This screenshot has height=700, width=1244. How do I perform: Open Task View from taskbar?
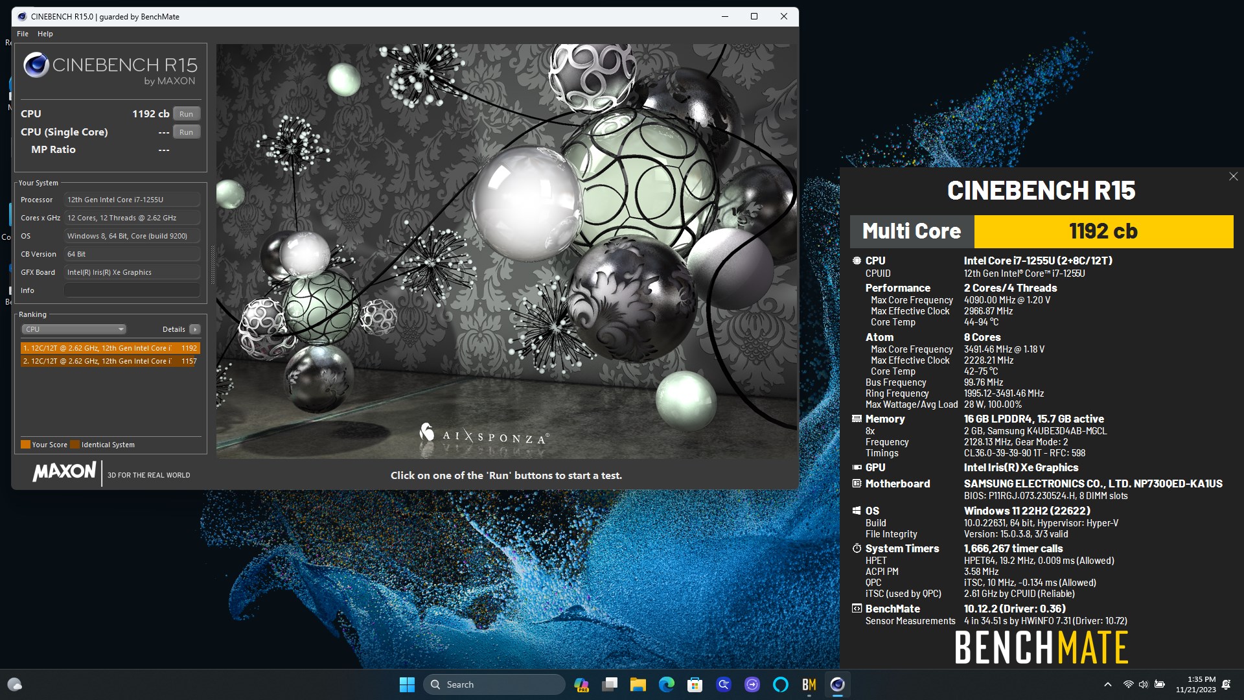[x=610, y=684]
